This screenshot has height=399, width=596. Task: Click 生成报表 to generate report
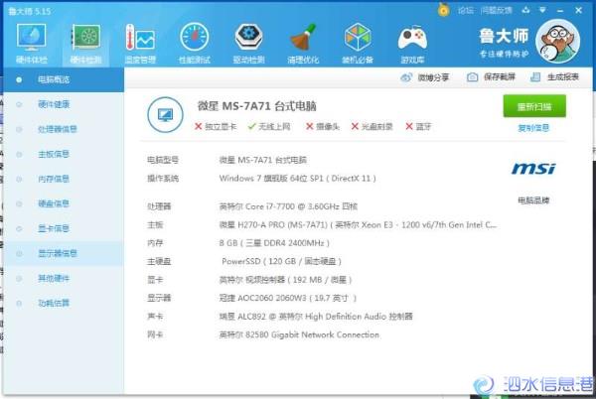click(x=554, y=77)
